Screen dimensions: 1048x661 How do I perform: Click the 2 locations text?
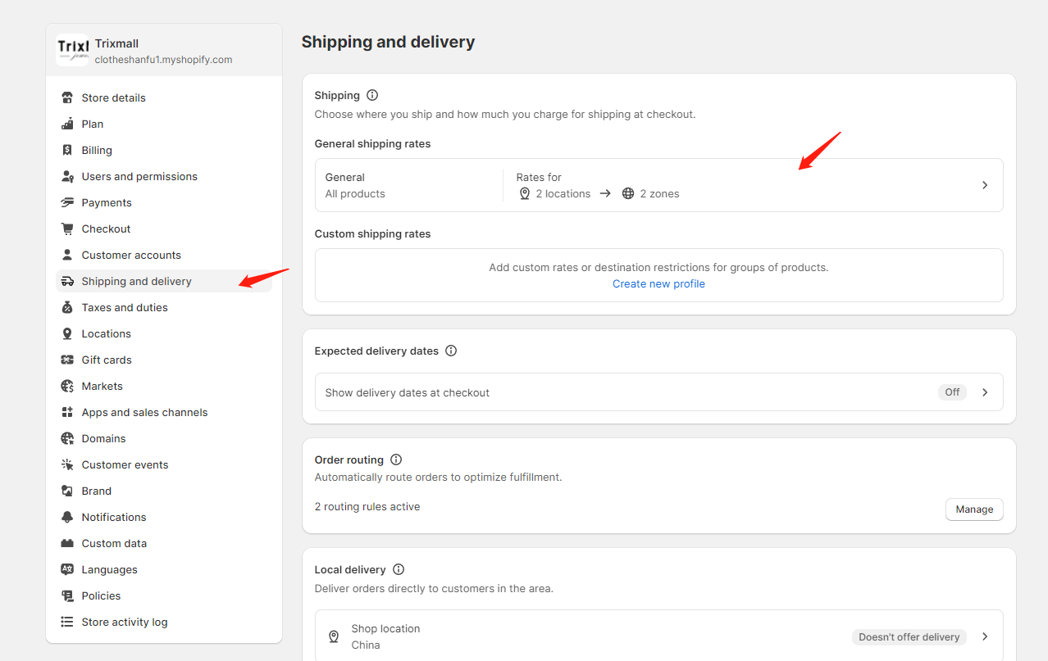point(563,194)
